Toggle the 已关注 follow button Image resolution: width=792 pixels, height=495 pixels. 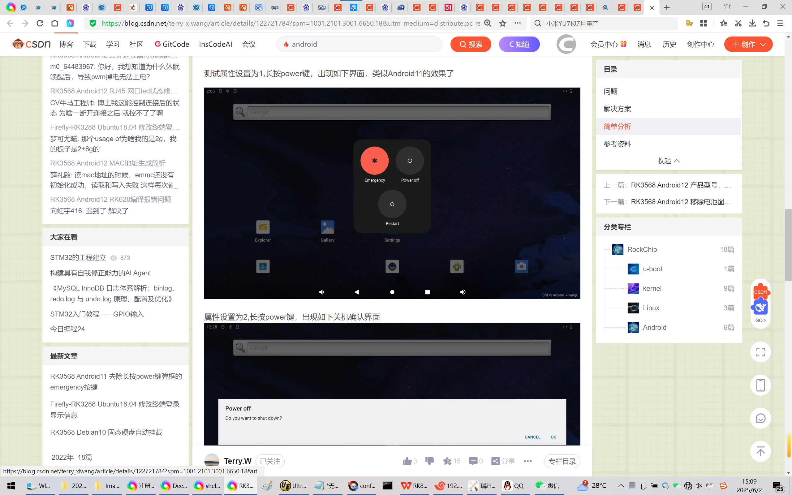point(270,461)
